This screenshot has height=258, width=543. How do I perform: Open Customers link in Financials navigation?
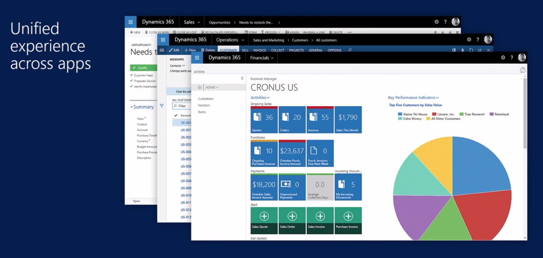click(x=206, y=99)
